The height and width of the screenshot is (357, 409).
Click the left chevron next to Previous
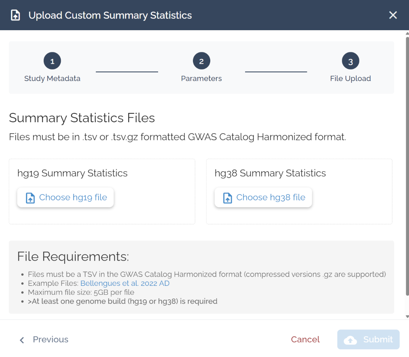(22, 340)
